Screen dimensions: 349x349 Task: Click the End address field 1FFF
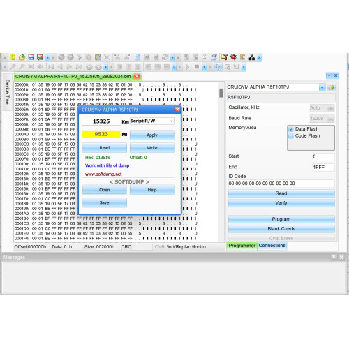click(323, 168)
